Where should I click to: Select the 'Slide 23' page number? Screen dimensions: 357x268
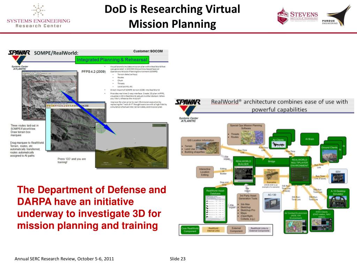[x=177, y=259]
